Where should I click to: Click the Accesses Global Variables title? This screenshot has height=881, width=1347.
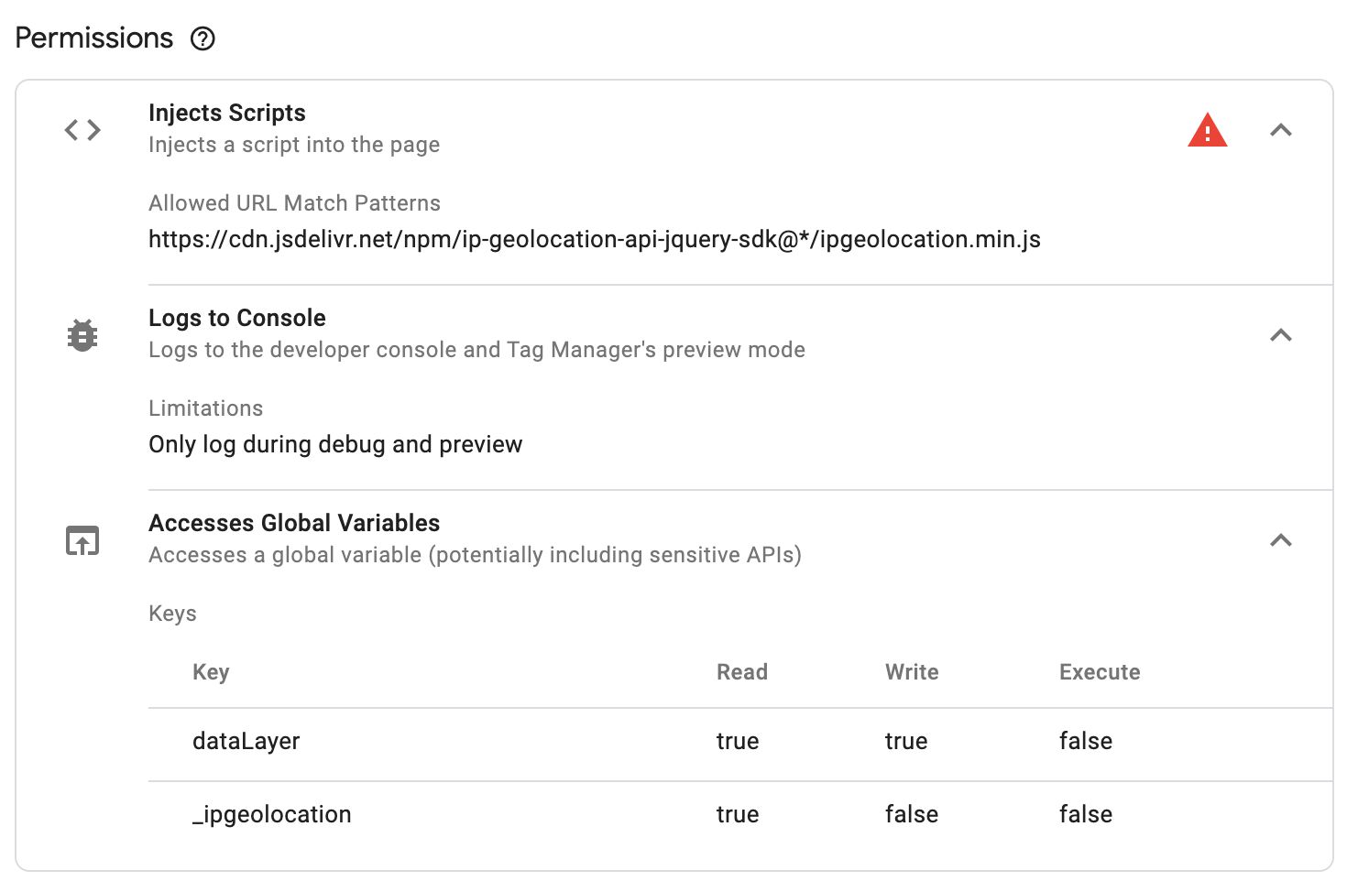[294, 523]
